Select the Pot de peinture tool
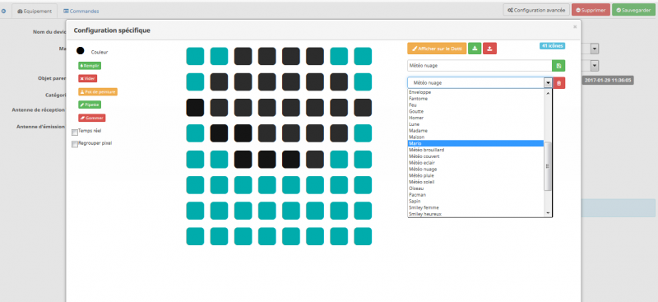This screenshot has height=302, width=658. tap(98, 92)
